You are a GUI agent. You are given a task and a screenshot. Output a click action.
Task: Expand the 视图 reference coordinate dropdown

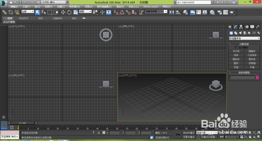(x=85, y=12)
